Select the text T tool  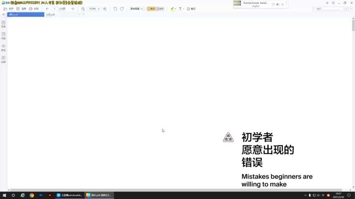[180, 9]
